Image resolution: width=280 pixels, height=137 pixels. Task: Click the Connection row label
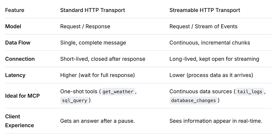coord(20,59)
